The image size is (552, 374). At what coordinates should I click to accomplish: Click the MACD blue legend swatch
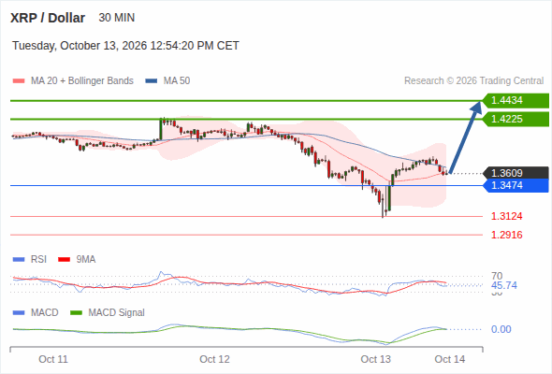[x=19, y=313]
